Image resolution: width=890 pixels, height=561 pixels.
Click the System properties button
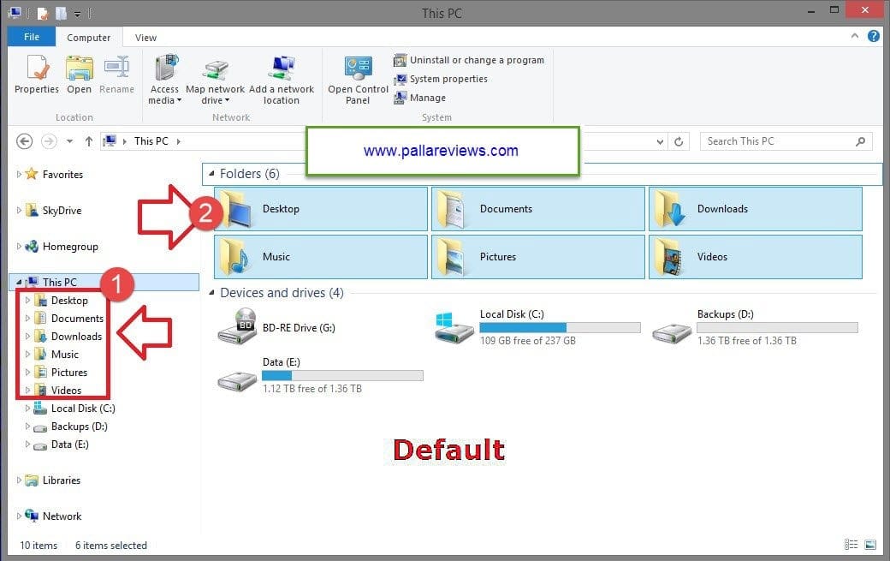(448, 79)
